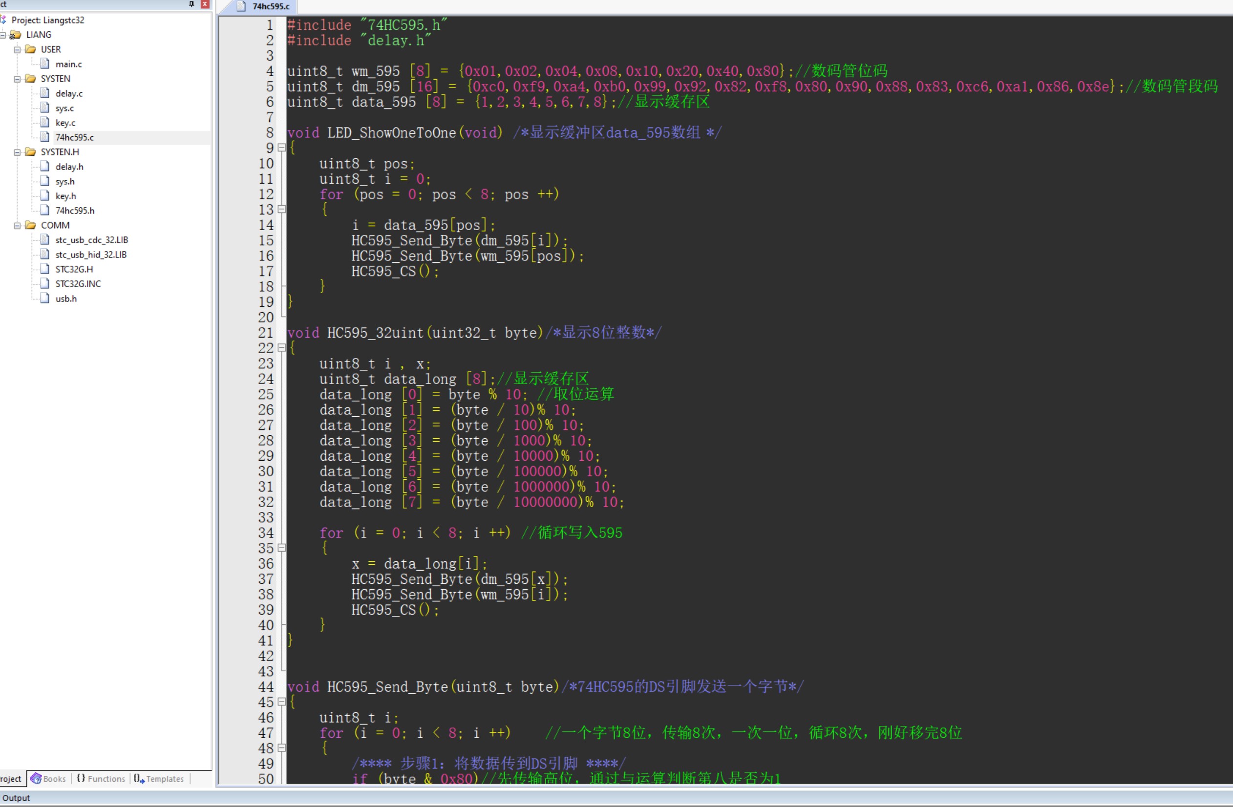Select 74hc595.c in project tree
1233x809 pixels.
tap(75, 137)
